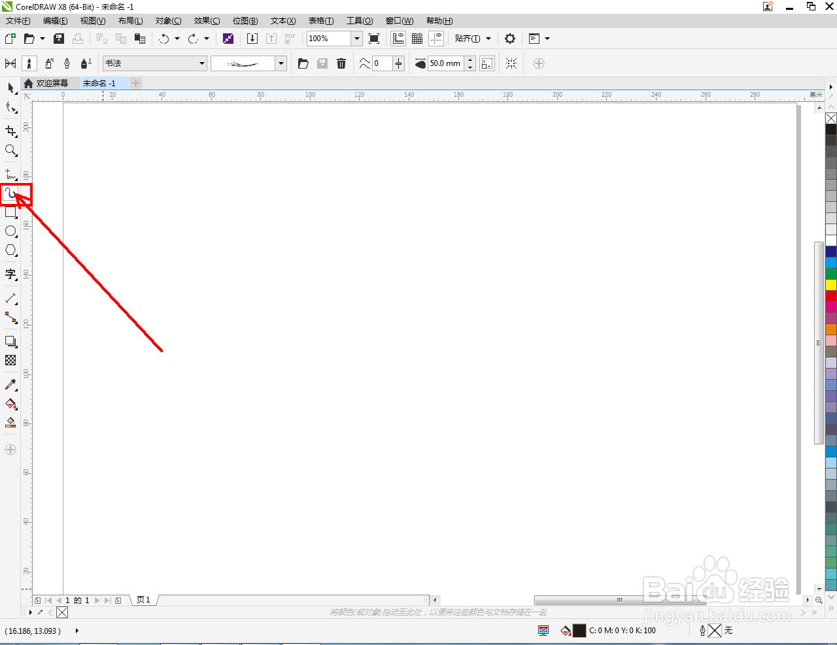Select the pressure-sensitive pen mode

86,63
